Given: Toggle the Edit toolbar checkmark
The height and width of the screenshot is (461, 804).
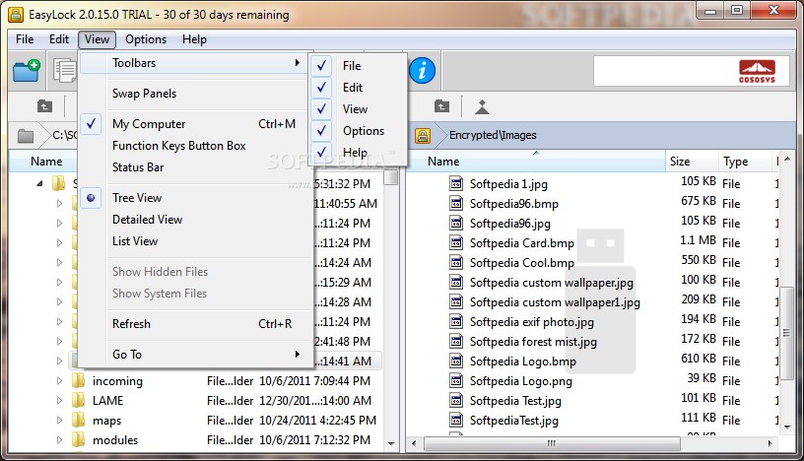Looking at the screenshot, I should (x=321, y=87).
